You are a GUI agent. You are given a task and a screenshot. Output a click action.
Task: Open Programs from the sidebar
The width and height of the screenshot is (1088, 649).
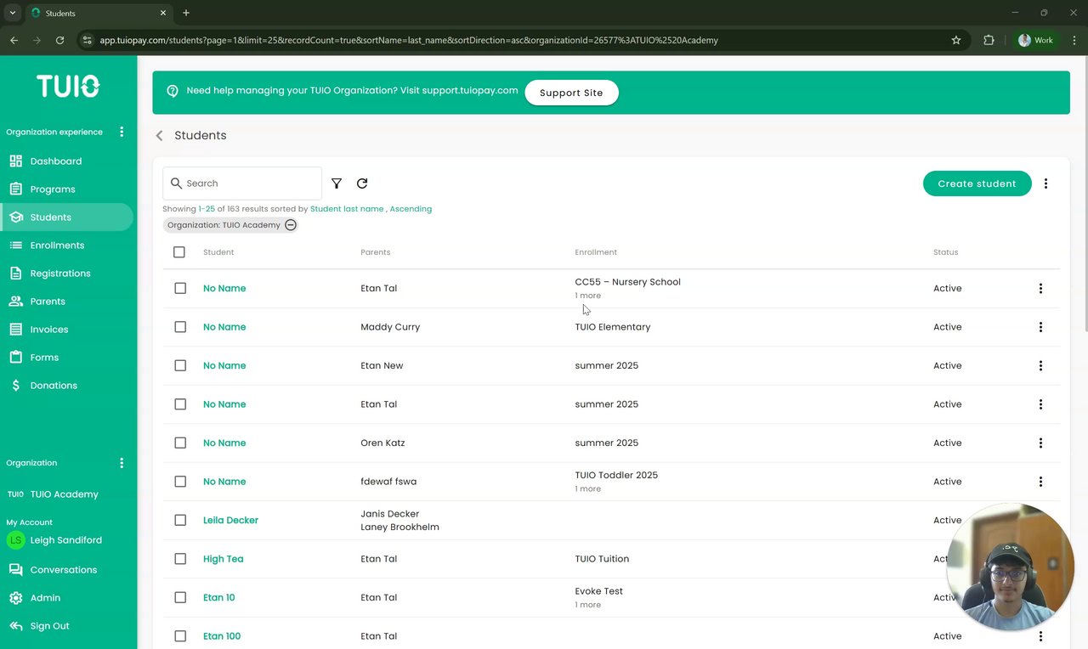(x=53, y=189)
